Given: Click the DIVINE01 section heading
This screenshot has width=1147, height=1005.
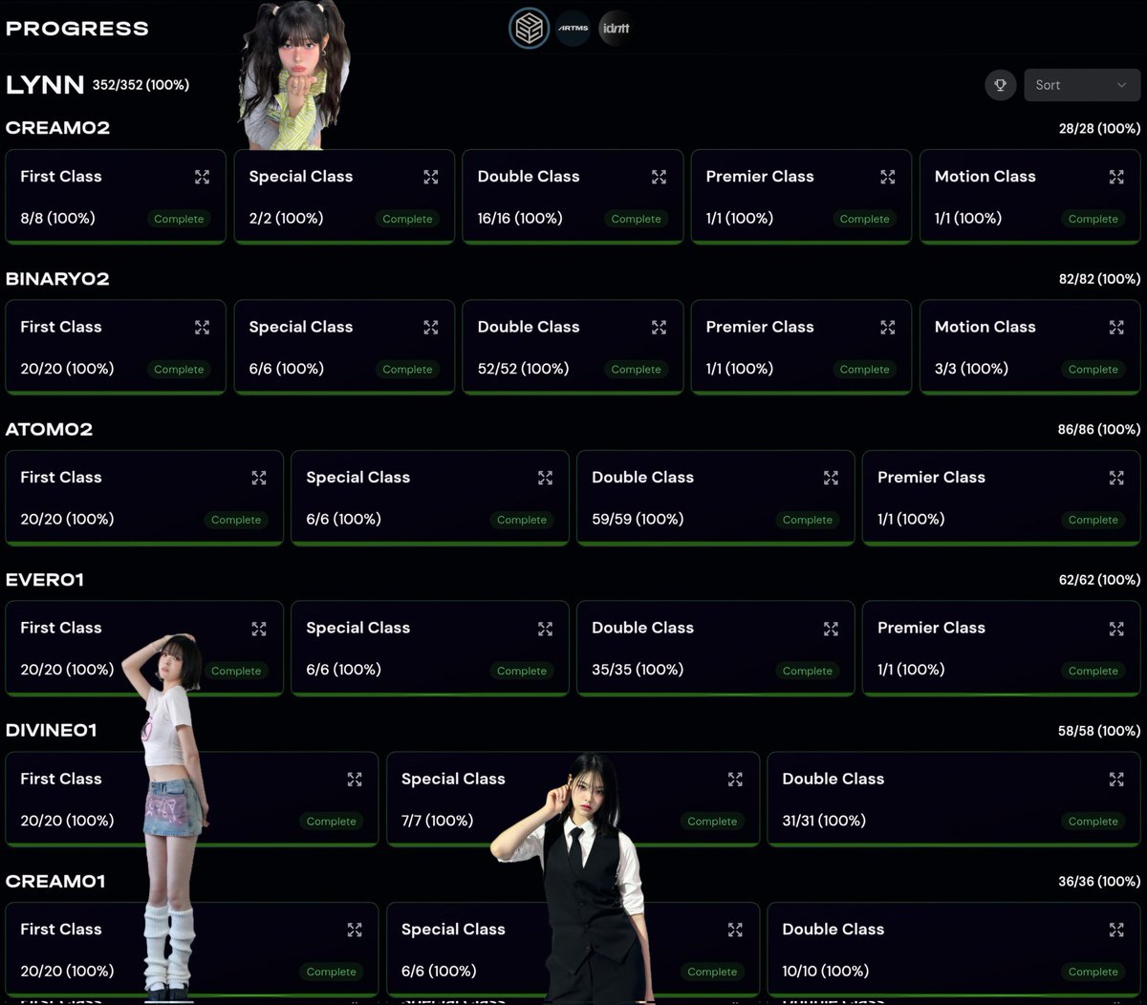Looking at the screenshot, I should coord(52,731).
